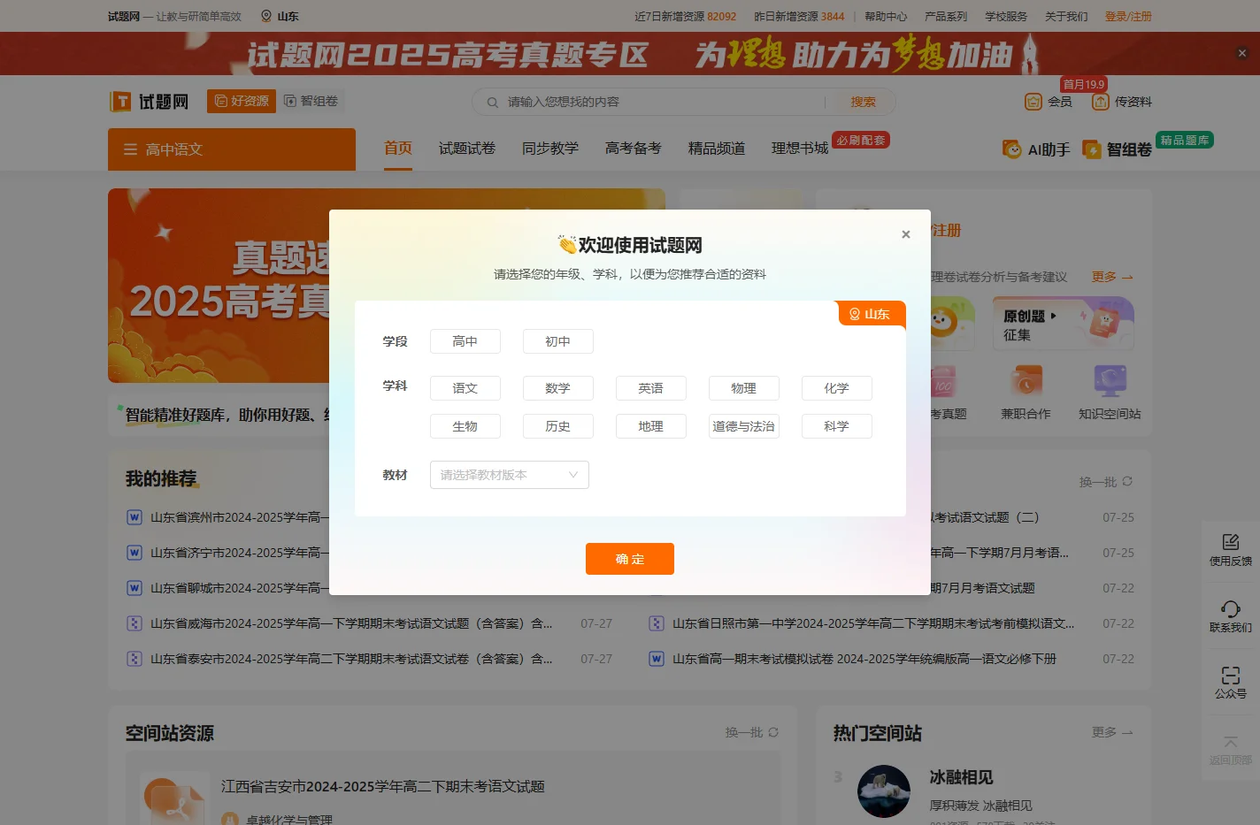Click 更多 link in 热门空间站

tap(1111, 732)
